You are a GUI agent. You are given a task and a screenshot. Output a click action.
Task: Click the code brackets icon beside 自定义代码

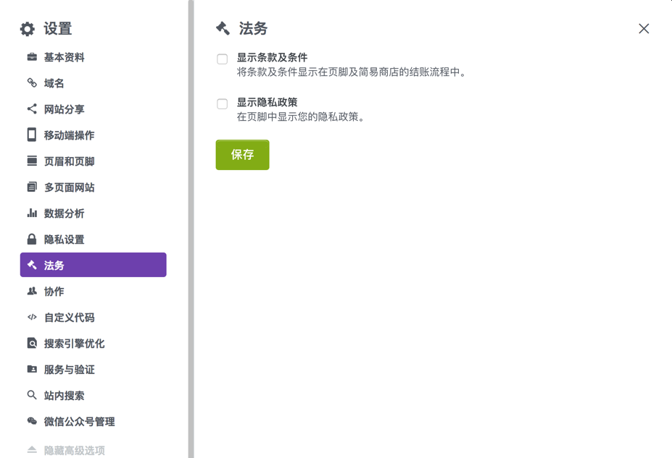(x=32, y=317)
